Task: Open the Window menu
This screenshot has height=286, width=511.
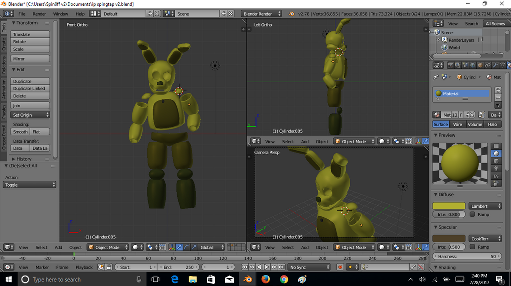Action: [60, 14]
